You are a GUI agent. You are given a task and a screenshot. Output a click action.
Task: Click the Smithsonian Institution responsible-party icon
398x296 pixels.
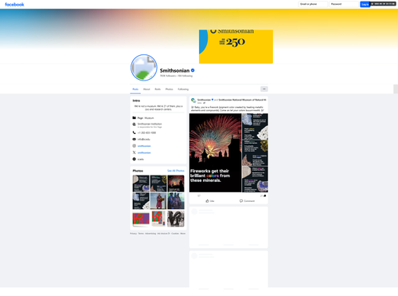tap(135, 124)
